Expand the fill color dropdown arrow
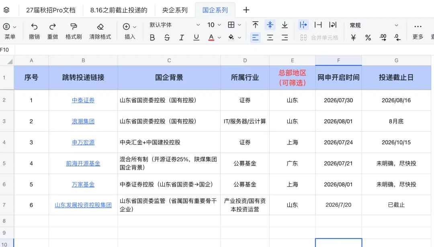 pos(240,38)
